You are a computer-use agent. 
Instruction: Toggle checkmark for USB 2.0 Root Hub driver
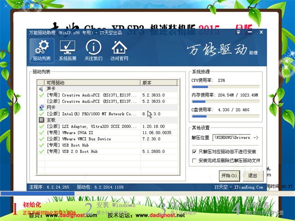pyautogui.click(x=41, y=151)
